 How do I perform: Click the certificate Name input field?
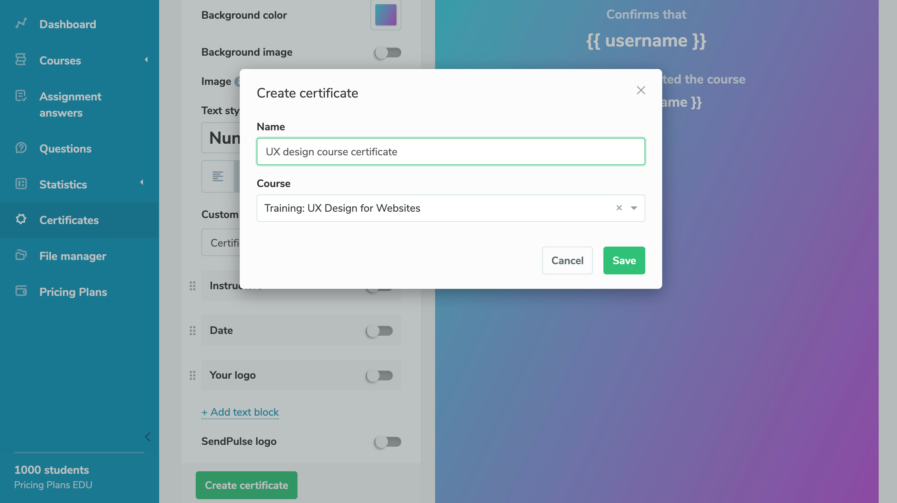[451, 151]
